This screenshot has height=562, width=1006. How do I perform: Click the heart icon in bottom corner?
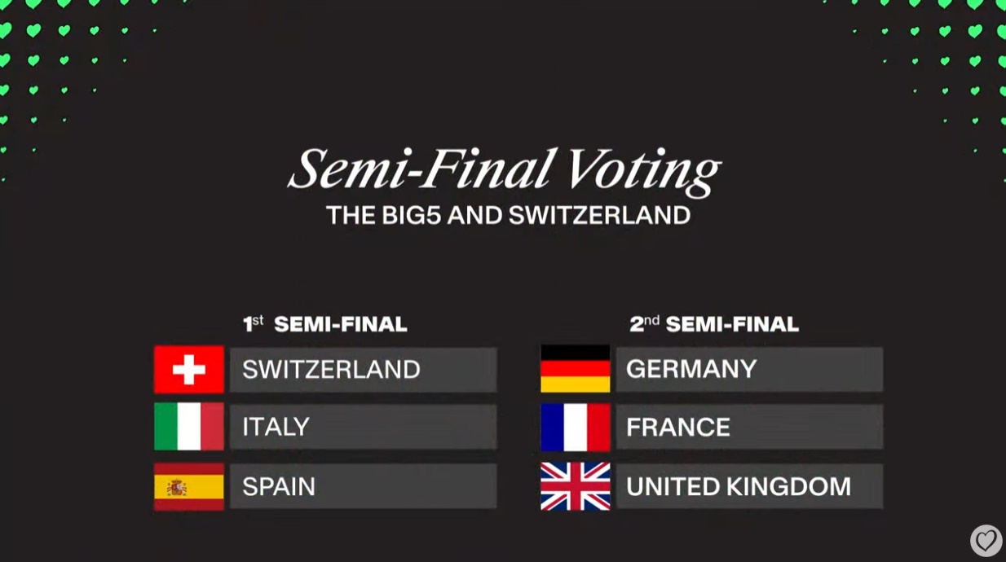pos(986,540)
